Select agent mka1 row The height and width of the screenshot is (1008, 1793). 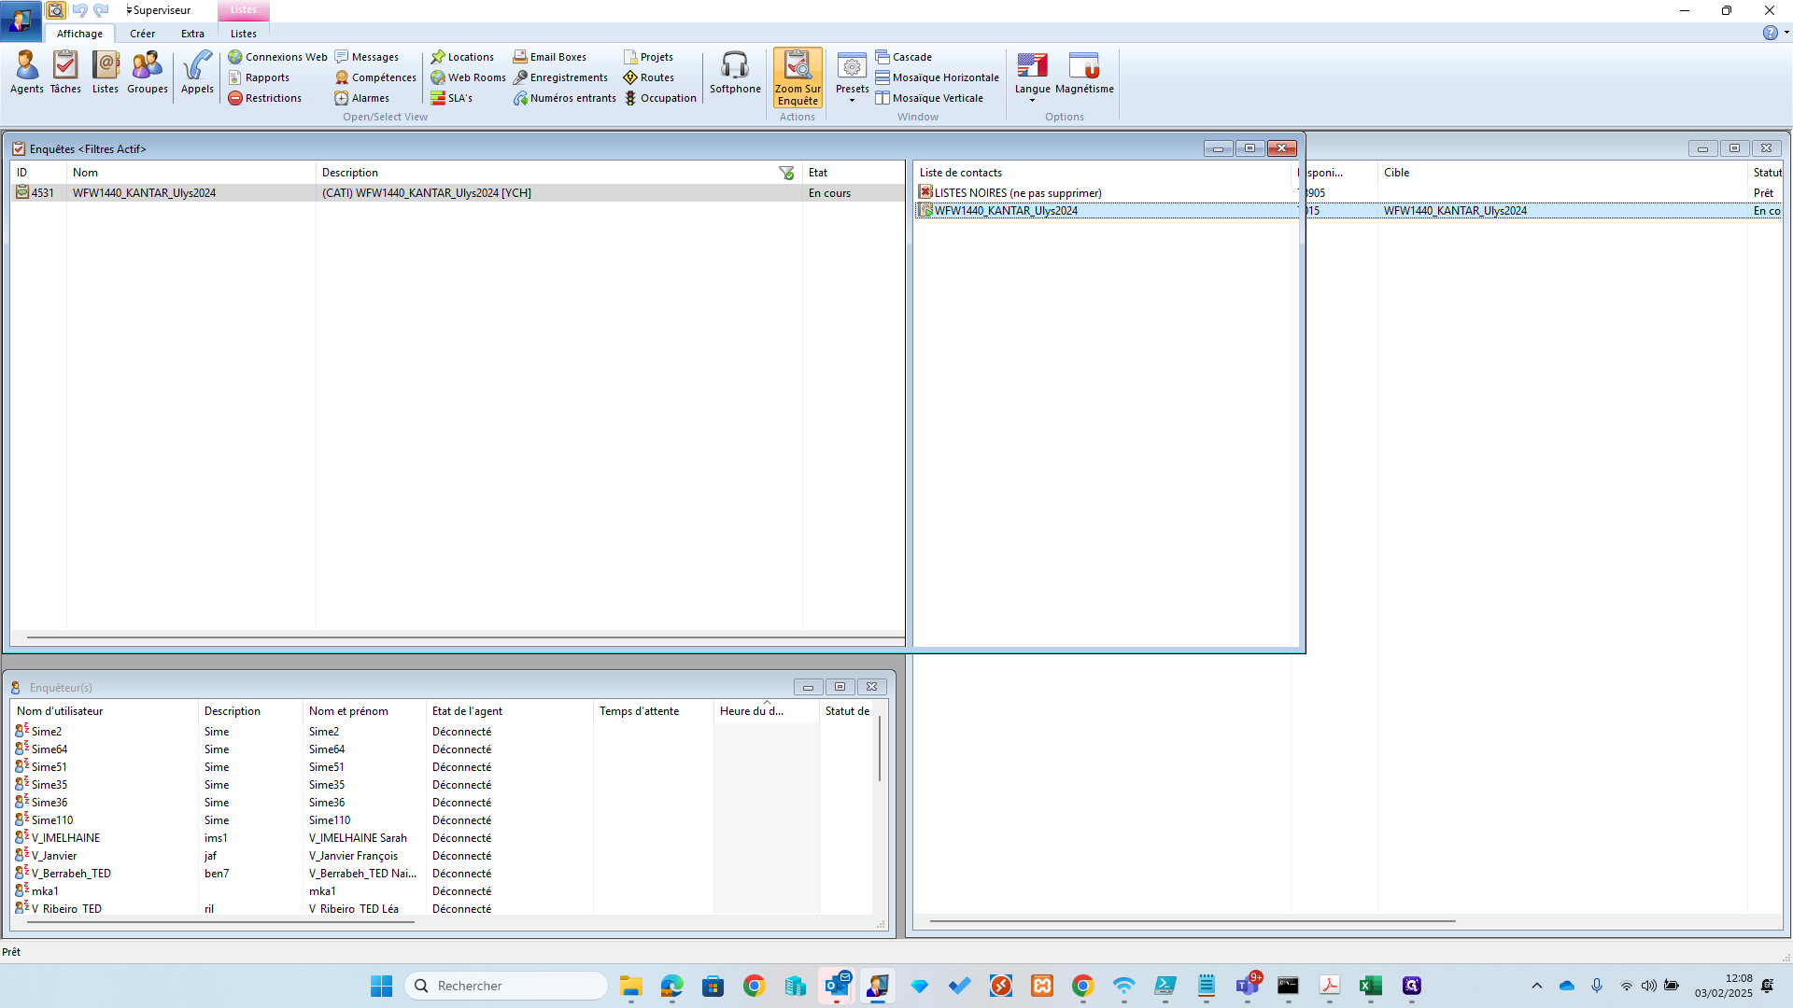(442, 891)
